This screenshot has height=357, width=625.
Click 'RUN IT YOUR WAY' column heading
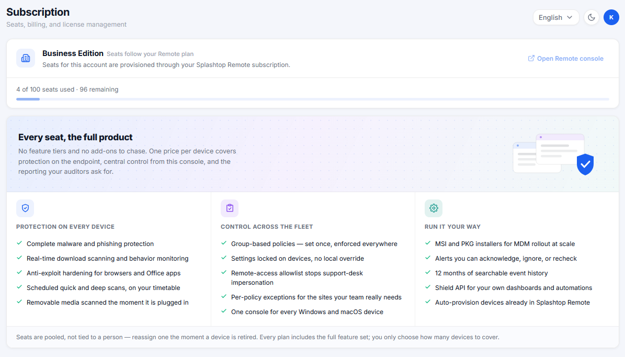pyautogui.click(x=452, y=227)
